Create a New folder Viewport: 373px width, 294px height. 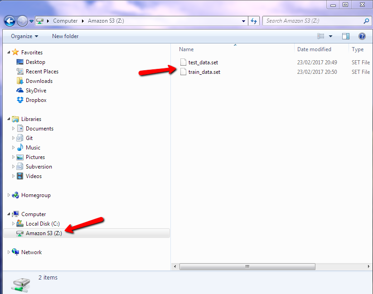click(x=65, y=36)
